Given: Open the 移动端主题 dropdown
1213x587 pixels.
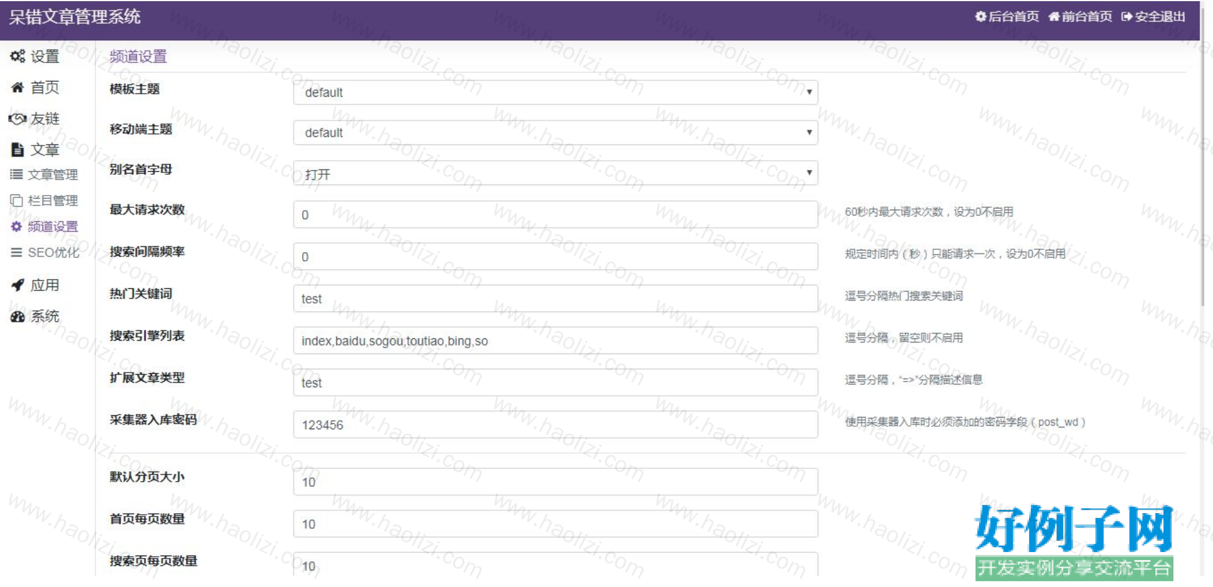Looking at the screenshot, I should [x=555, y=133].
